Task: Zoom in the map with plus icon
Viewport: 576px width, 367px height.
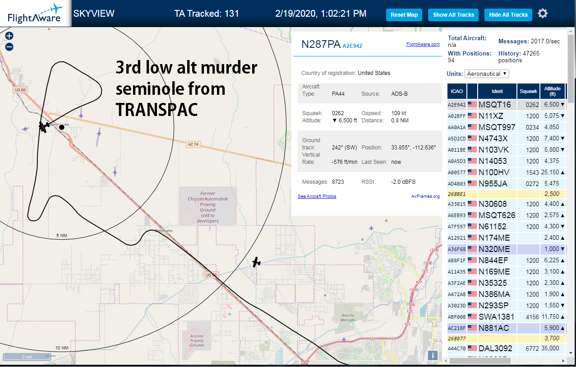Action: tap(9, 36)
